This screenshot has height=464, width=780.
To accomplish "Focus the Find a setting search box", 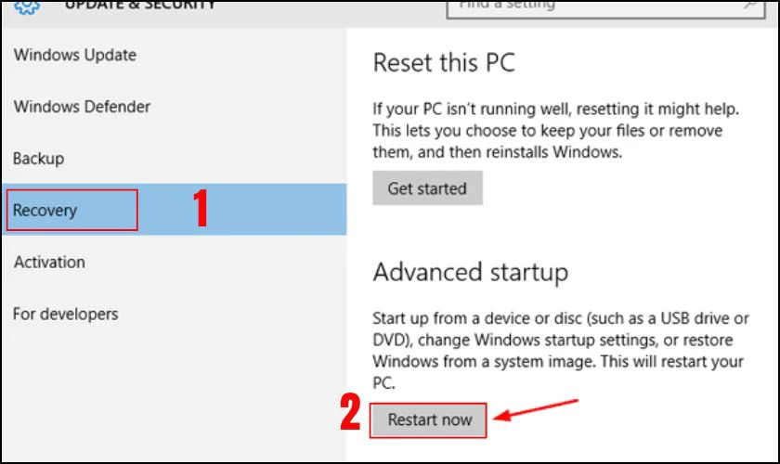I will [594, 6].
